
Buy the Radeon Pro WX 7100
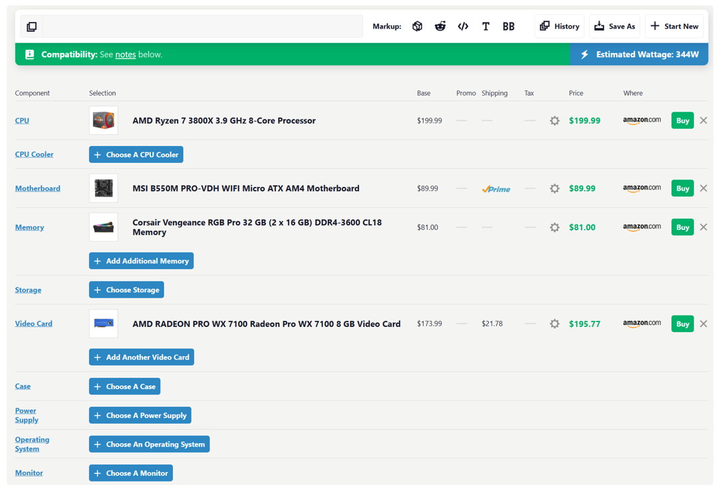tap(682, 324)
